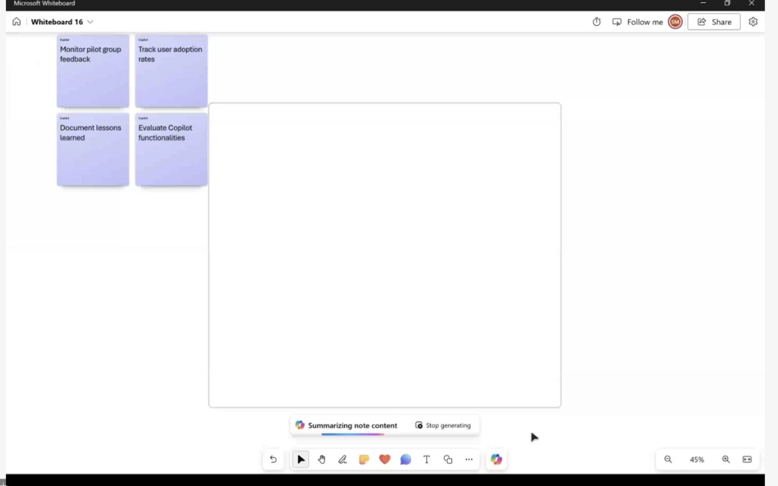Click the Copilot icon beside Summarizing
Image resolution: width=778 pixels, height=486 pixels.
[x=299, y=425]
